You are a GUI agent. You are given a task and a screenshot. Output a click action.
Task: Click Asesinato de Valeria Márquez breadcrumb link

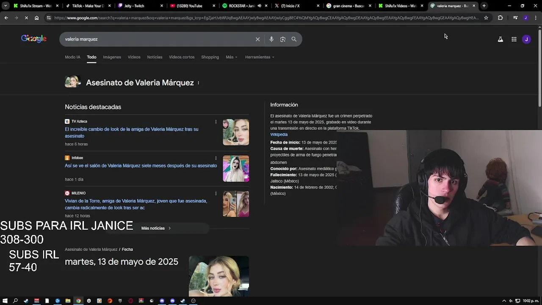point(91,250)
